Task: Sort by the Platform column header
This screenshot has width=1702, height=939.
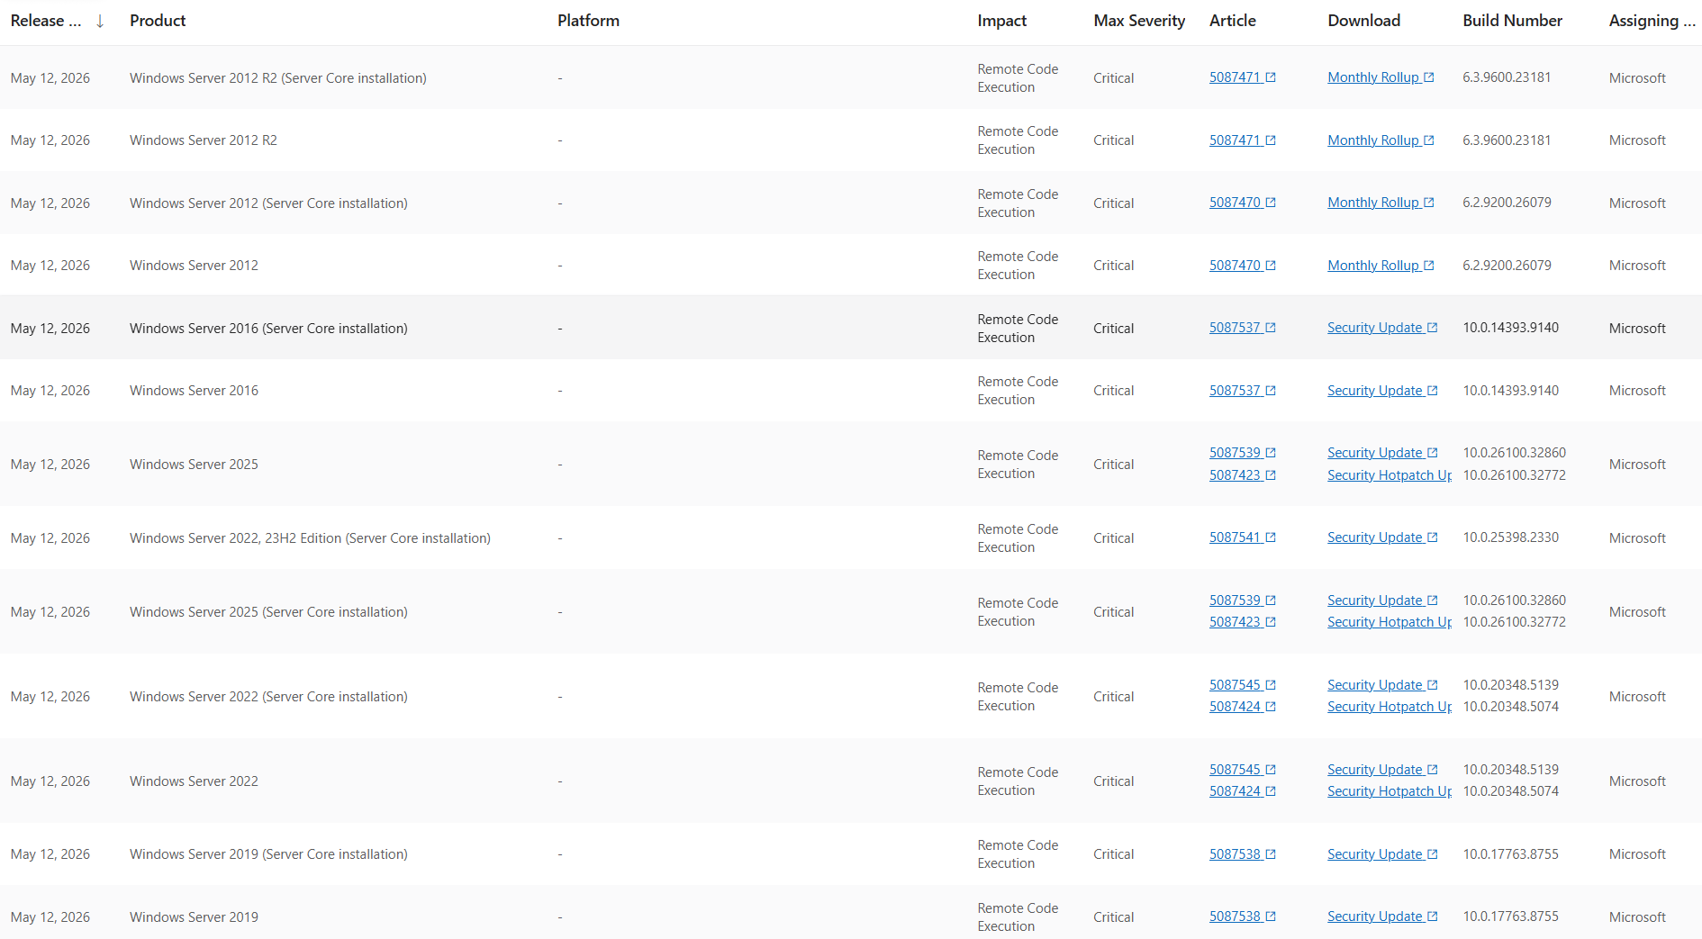Action: pos(588,21)
